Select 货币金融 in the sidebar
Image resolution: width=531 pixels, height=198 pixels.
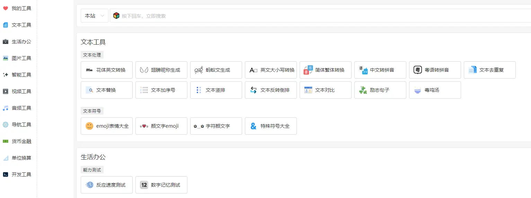click(x=21, y=141)
